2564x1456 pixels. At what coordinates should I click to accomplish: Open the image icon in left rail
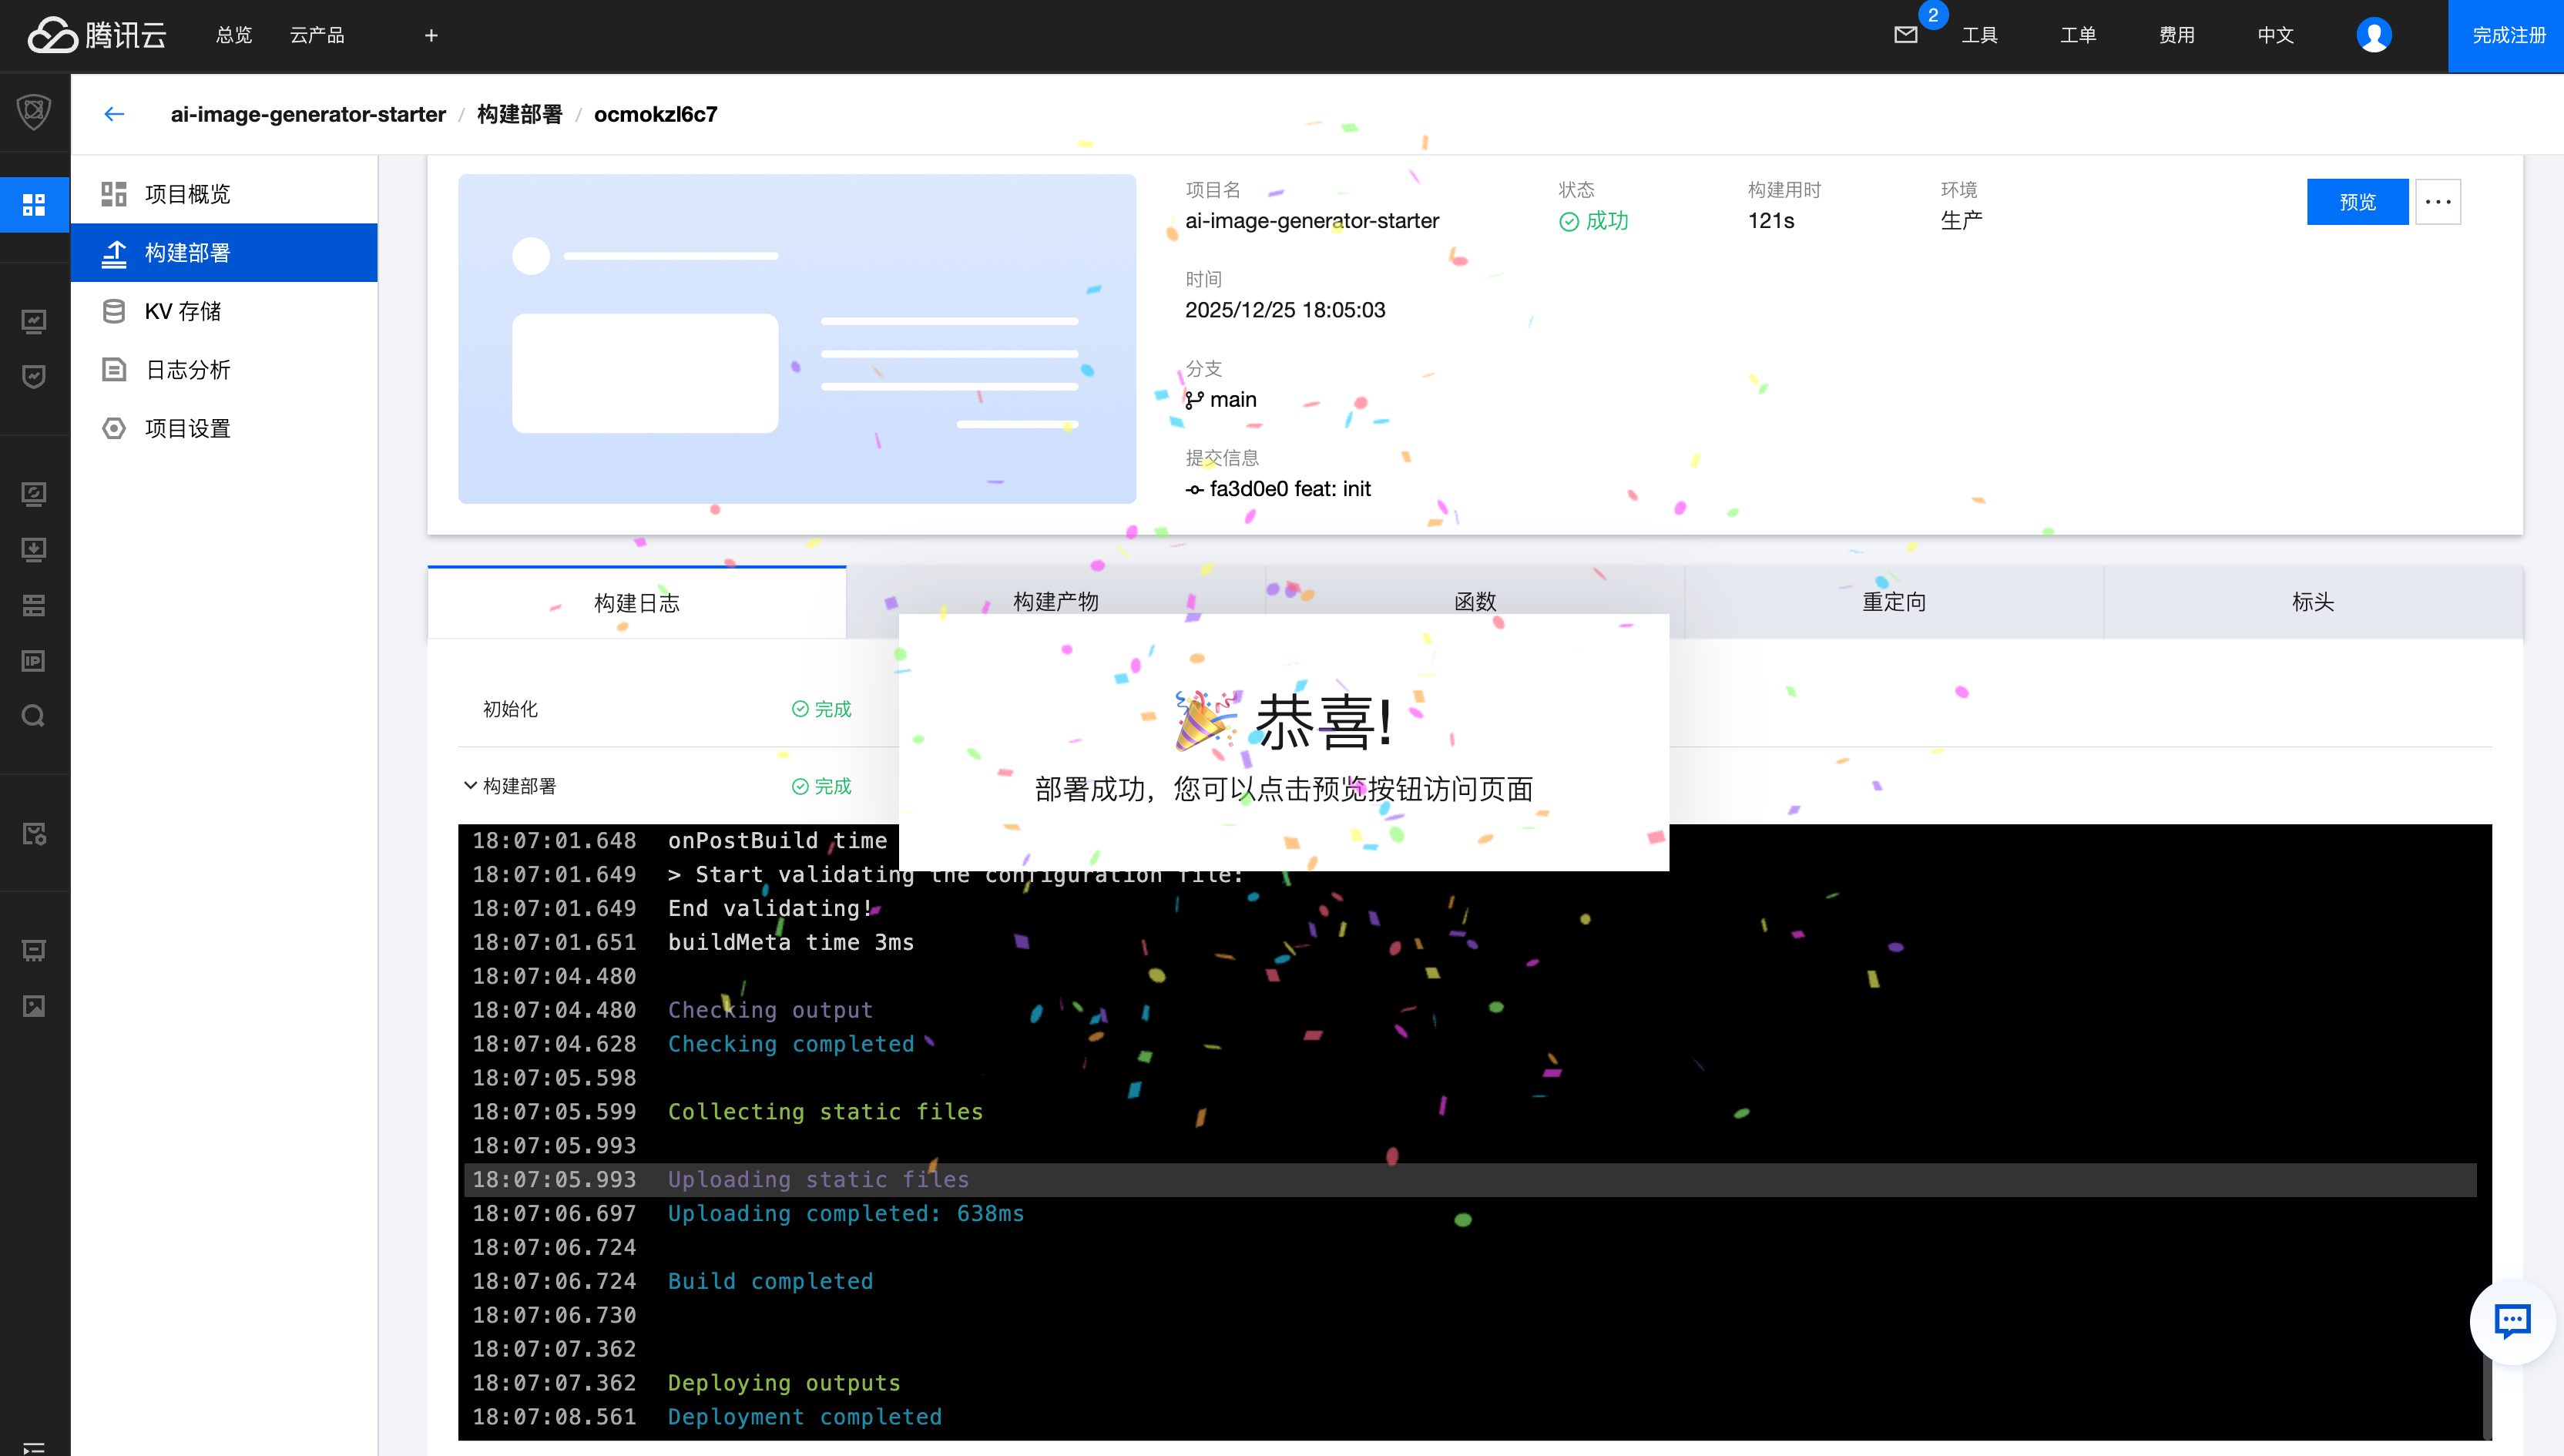coord(34,1006)
